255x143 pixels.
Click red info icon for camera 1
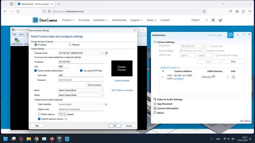coord(233,77)
